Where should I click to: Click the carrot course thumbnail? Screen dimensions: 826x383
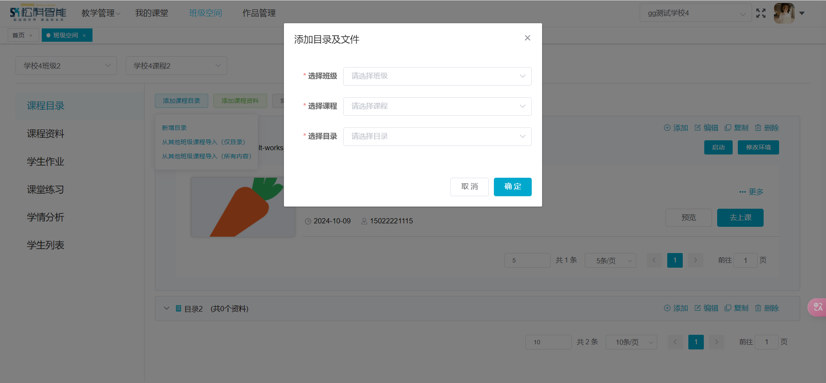[243, 207]
